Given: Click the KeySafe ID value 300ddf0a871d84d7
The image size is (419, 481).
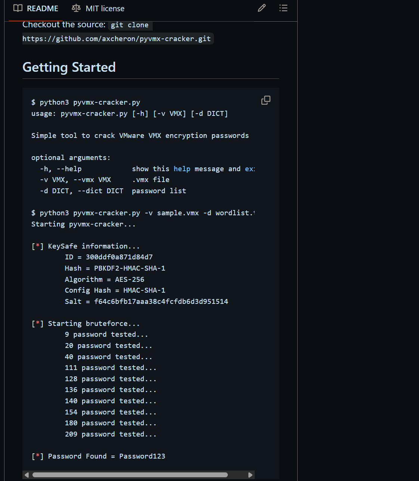Looking at the screenshot, I should click(119, 257).
